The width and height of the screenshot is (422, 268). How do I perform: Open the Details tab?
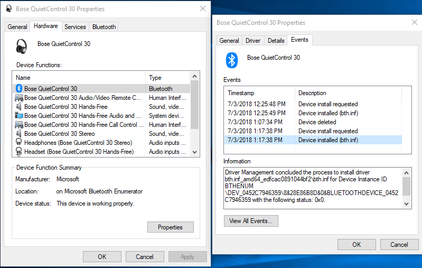click(276, 41)
